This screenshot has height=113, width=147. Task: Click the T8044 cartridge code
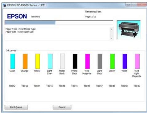(x=37, y=86)
